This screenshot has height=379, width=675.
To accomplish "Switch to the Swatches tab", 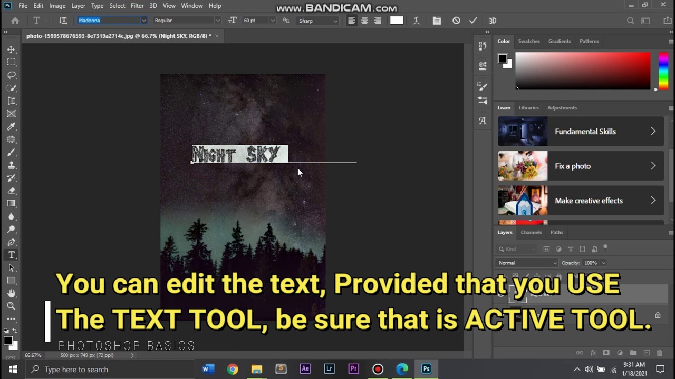I will tap(529, 41).
